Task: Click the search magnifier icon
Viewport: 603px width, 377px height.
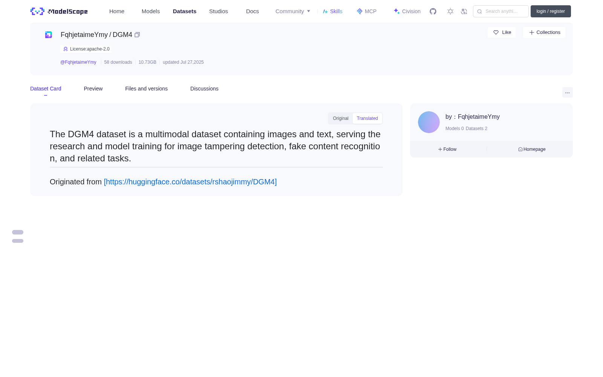Action: tap(479, 11)
